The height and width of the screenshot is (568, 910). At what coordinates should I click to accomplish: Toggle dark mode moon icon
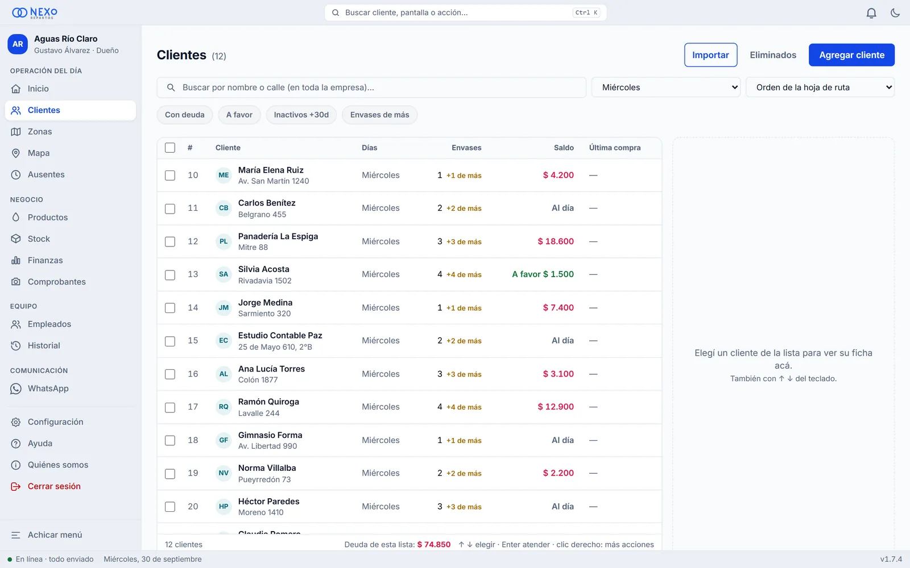pos(895,12)
